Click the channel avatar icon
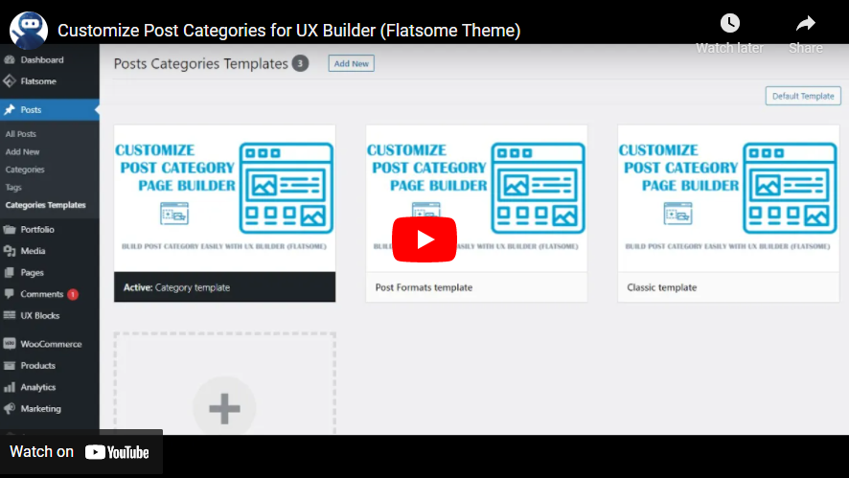 click(29, 31)
